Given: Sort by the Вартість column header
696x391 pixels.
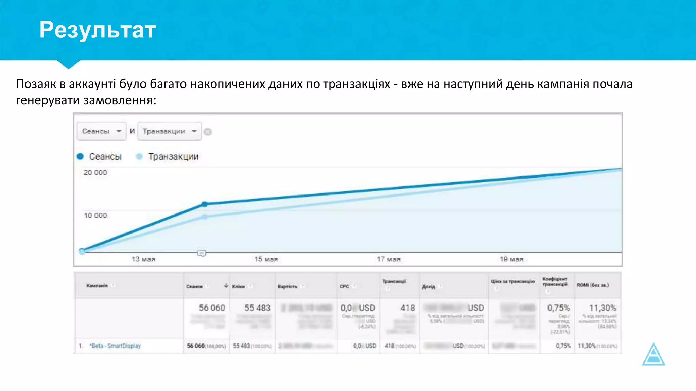Looking at the screenshot, I should tap(288, 287).
